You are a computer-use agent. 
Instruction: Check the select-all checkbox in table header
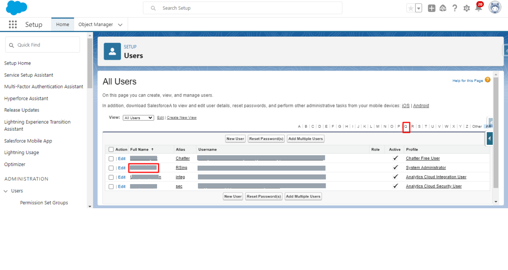[111, 150]
